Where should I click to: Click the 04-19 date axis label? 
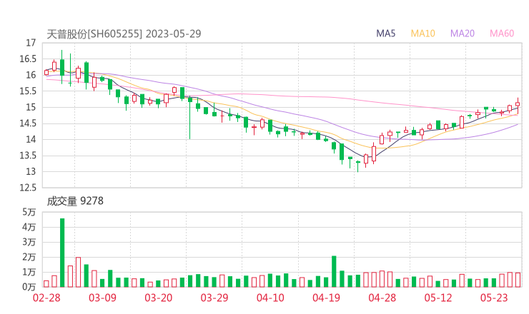pyautogui.click(x=326, y=298)
